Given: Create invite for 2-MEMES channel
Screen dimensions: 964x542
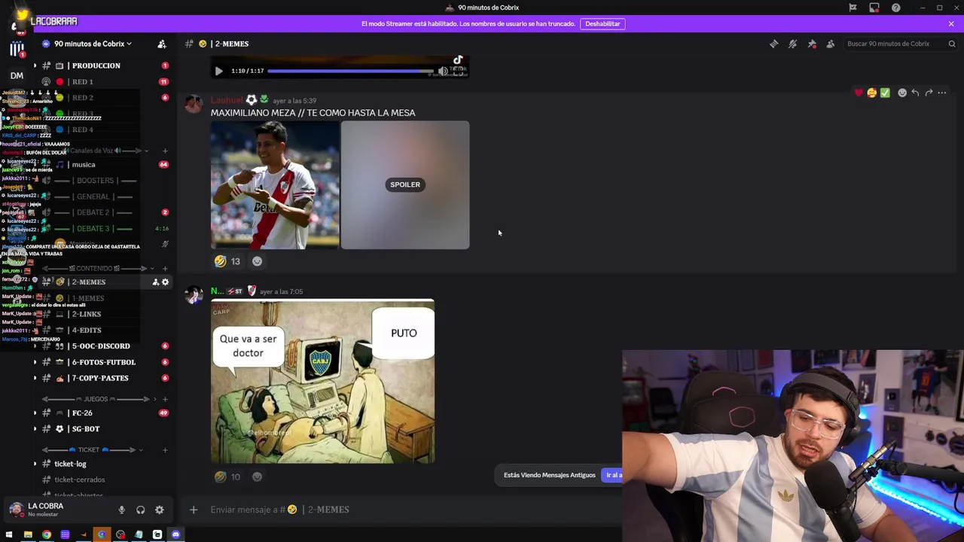Looking at the screenshot, I should (x=156, y=282).
